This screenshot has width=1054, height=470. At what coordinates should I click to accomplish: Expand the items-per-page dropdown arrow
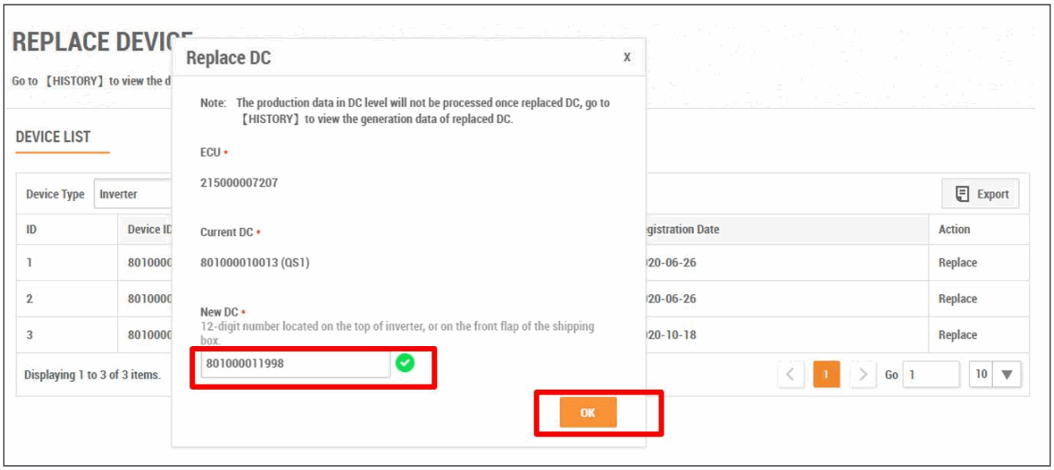pos(1007,374)
